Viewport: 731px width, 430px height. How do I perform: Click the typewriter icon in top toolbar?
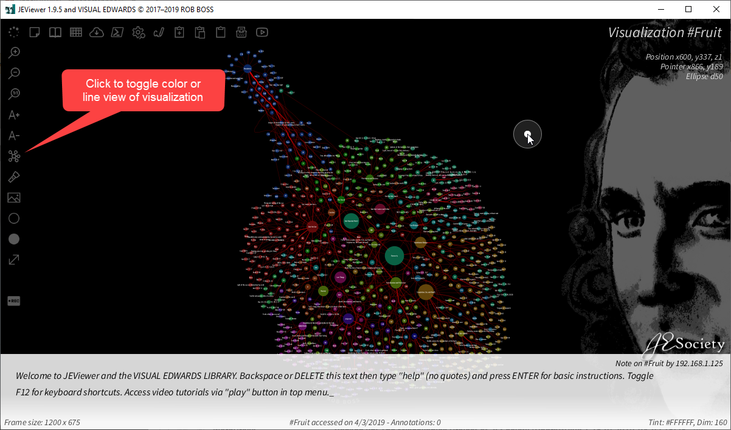coord(241,32)
